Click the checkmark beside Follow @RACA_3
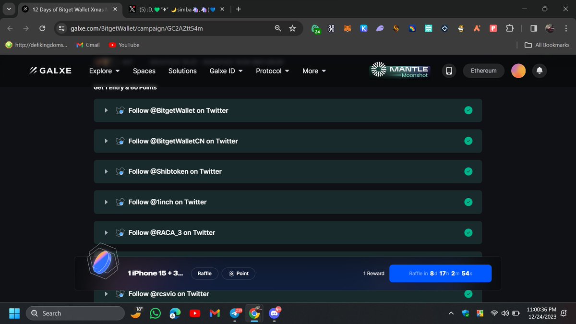Screen dimensions: 576x324 [x=468, y=232]
